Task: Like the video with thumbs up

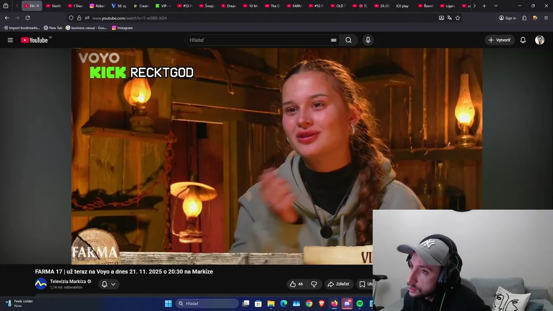Action: pos(296,284)
